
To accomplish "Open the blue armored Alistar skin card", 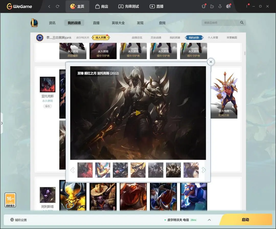I will [194, 196].
